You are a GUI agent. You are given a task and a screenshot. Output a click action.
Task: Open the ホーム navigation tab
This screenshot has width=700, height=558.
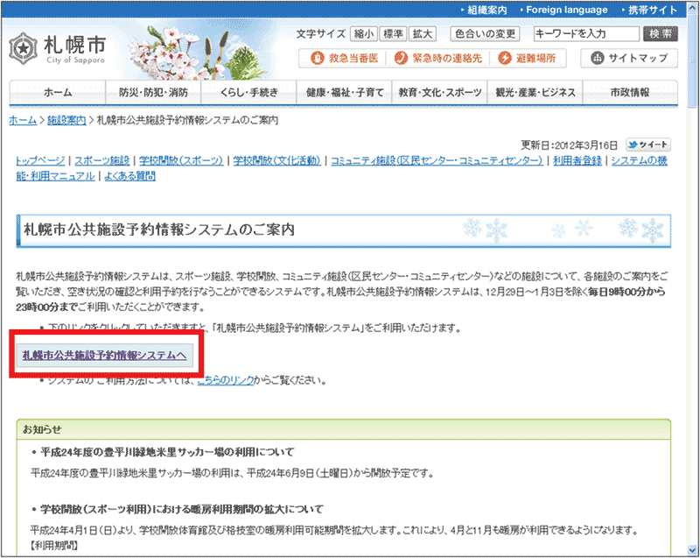coord(57,93)
